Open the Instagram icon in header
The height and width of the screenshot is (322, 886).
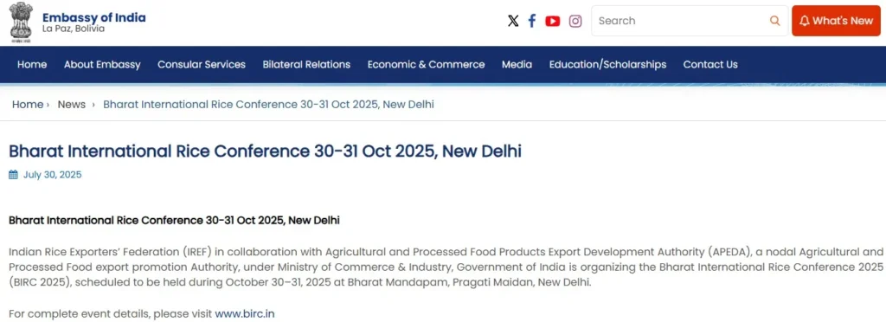[x=575, y=21]
